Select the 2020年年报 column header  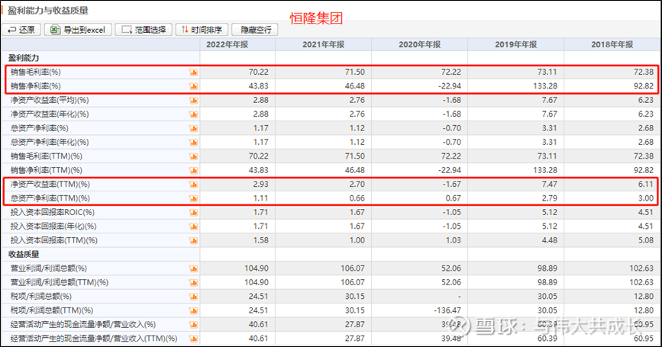tap(420, 44)
